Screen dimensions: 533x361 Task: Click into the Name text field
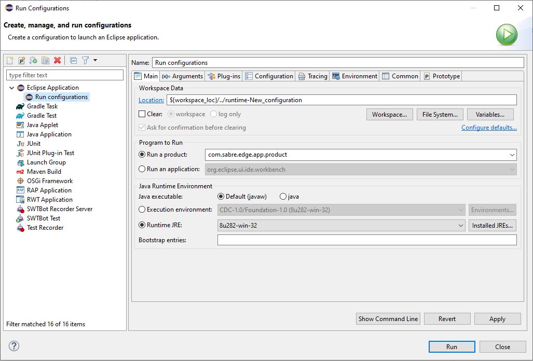click(x=338, y=62)
